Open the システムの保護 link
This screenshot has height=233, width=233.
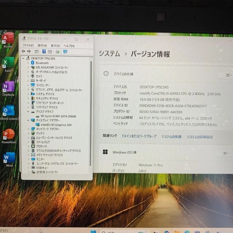pos(172,136)
